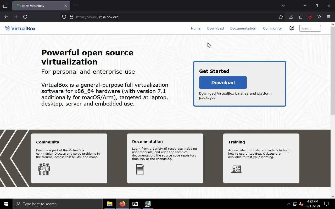The width and height of the screenshot is (335, 209).
Task: Open the taskbar app right of 7-Zip
Action: click(148, 204)
